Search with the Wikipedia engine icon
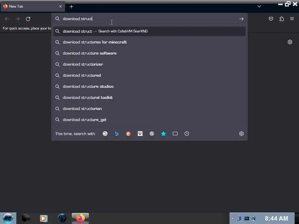The height and width of the screenshot is (224, 299). point(140,134)
